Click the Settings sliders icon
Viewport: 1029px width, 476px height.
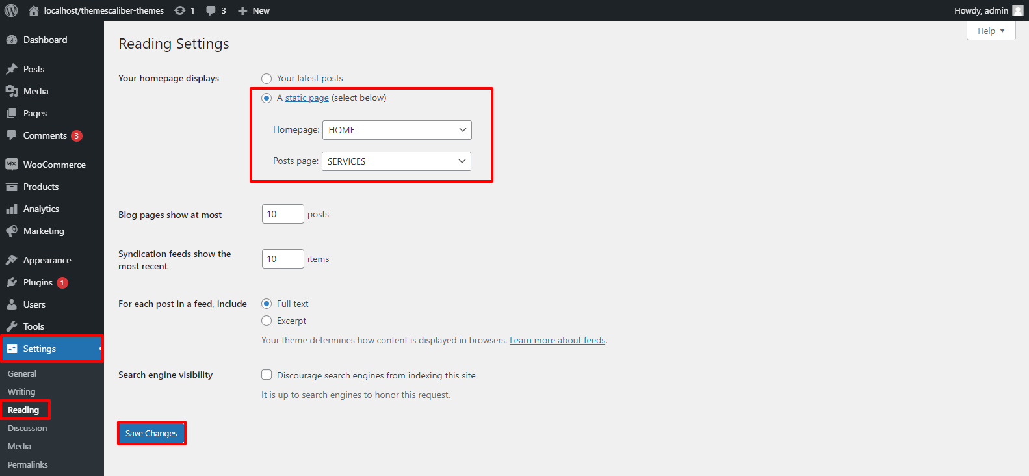[x=12, y=349]
